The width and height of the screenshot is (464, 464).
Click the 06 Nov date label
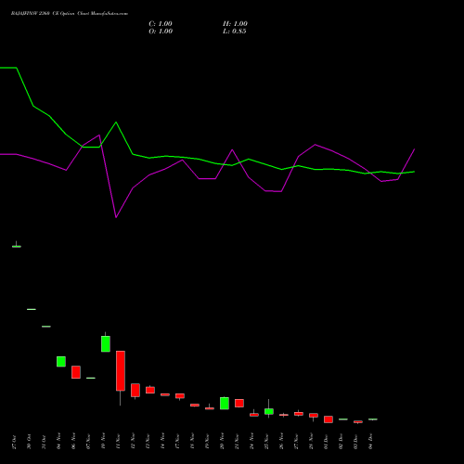point(73,442)
